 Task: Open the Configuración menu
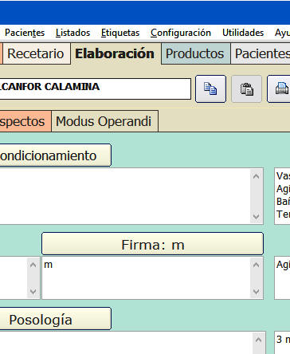pyautogui.click(x=181, y=33)
